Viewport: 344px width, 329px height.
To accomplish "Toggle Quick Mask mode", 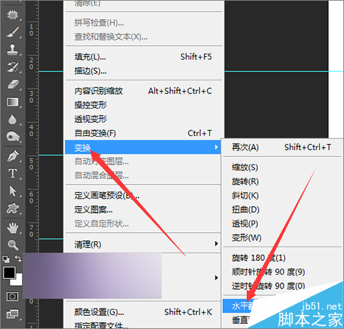I will click(x=12, y=297).
